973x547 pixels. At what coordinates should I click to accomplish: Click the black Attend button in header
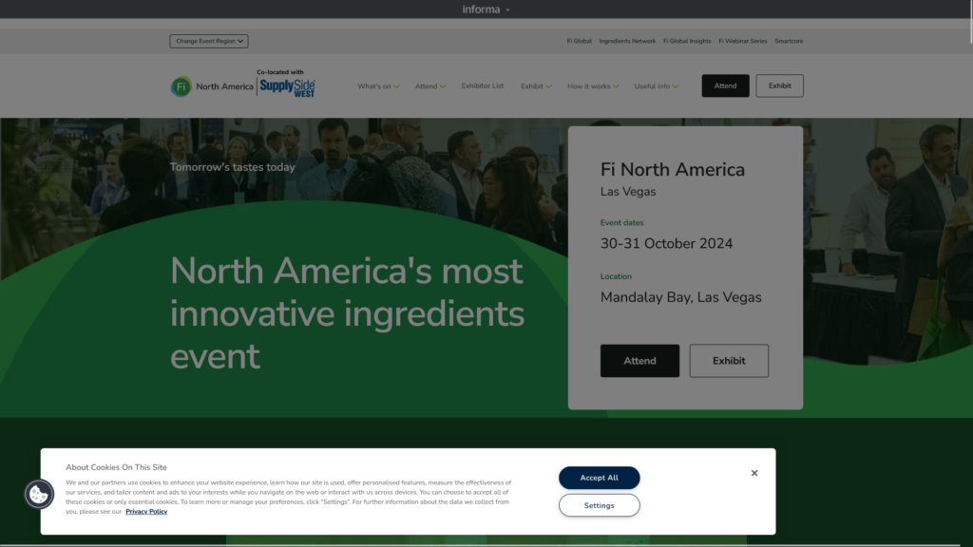[x=725, y=85]
